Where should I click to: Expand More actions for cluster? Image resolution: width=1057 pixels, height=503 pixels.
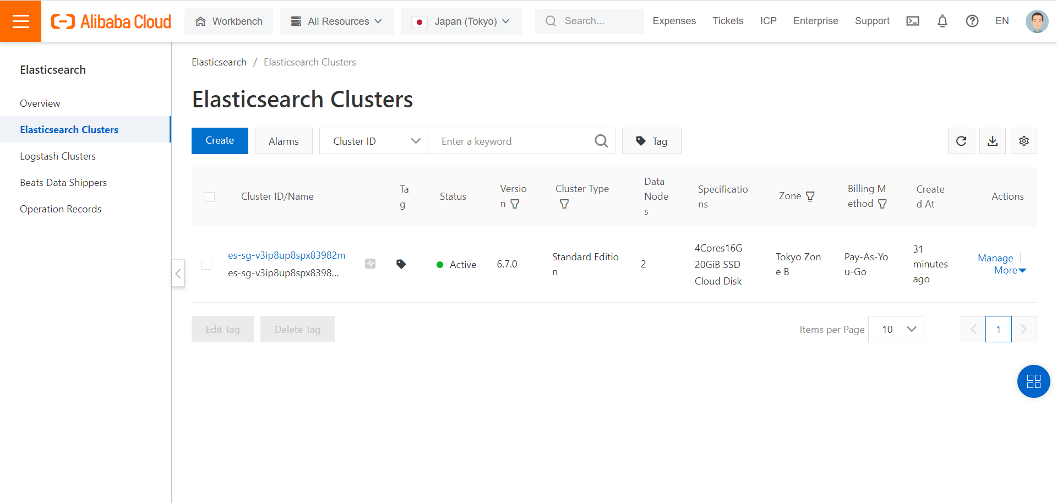point(1010,270)
